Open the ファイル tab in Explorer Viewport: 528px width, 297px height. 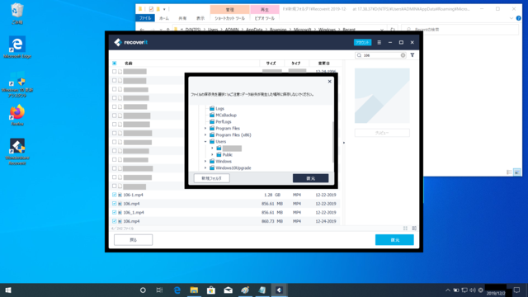[x=145, y=18]
